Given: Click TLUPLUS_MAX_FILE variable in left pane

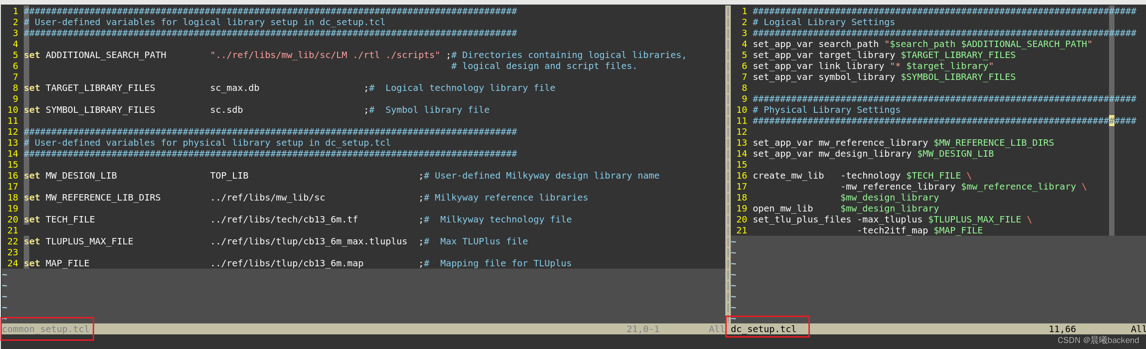Looking at the screenshot, I should [x=90, y=241].
